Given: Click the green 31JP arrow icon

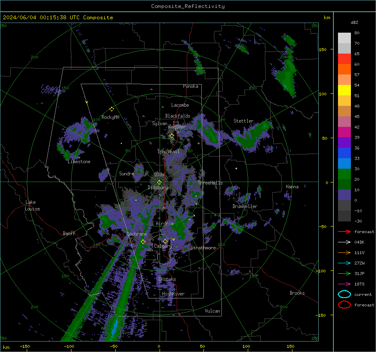Looking at the screenshot, I should [344, 273].
